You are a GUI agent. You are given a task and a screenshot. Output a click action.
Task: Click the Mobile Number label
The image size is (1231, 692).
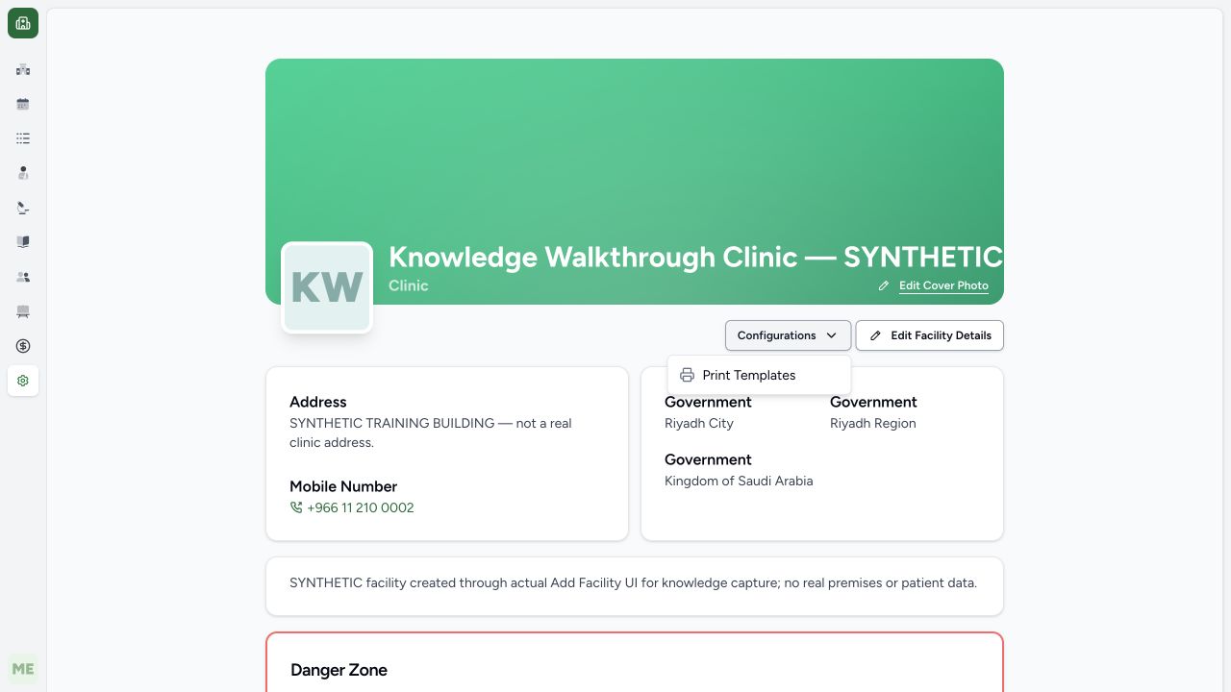343,486
